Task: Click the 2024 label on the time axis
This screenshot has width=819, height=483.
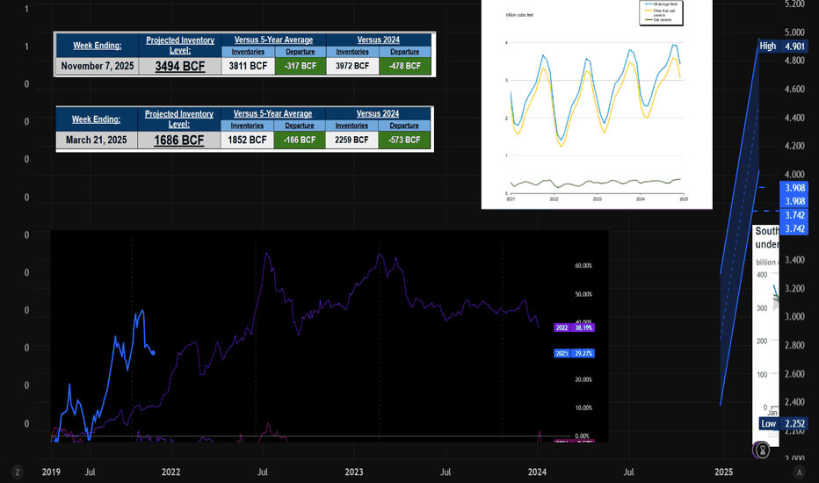Action: pos(537,472)
